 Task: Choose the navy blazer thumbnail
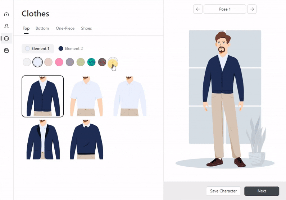pyautogui.click(x=43, y=140)
